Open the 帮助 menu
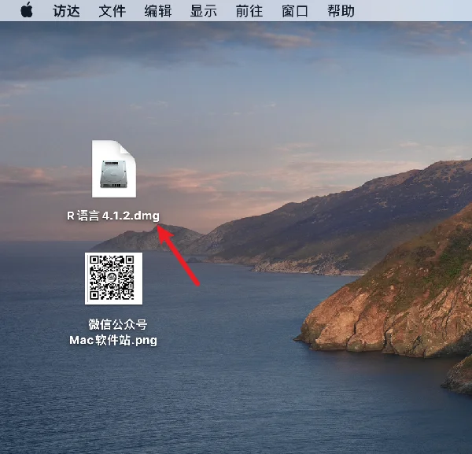The image size is (472, 454). pyautogui.click(x=341, y=11)
